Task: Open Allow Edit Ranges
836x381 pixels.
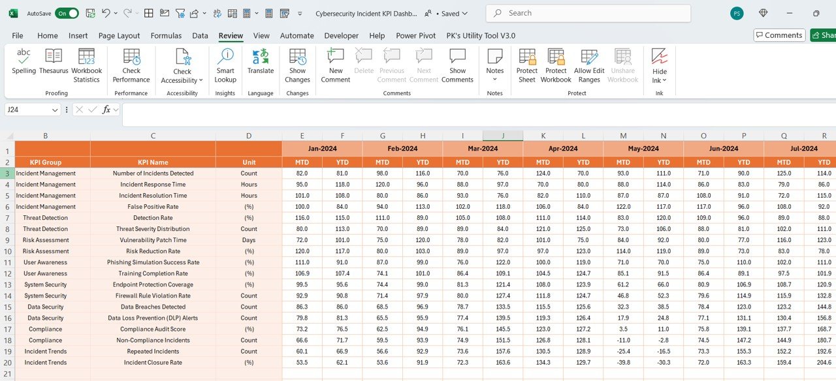Action: click(589, 66)
